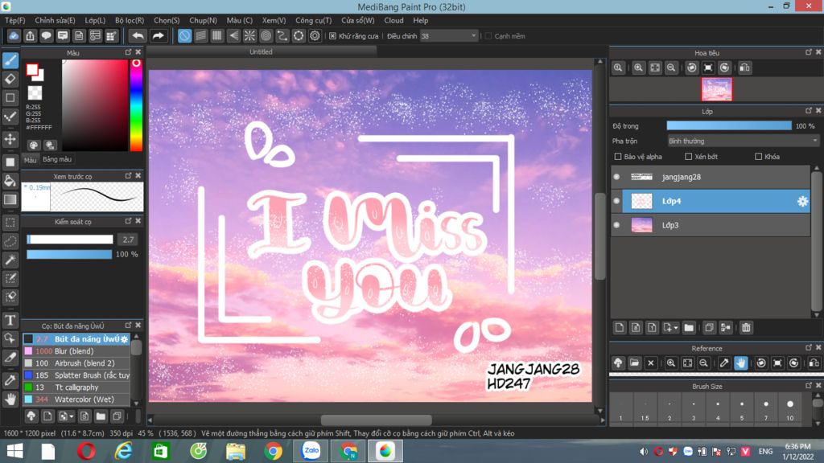Select the Hand tool
Screen dimensions: 824x463
[10, 399]
